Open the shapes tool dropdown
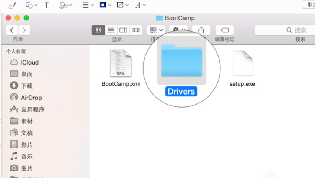Screen dimensions: 315x178 31,5
